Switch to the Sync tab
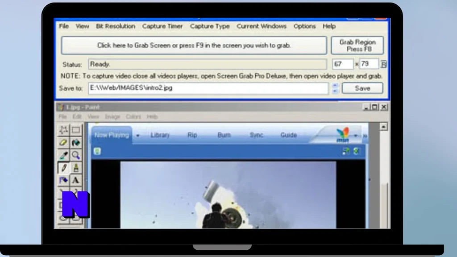Screen dimensions: 457x257 (257, 135)
